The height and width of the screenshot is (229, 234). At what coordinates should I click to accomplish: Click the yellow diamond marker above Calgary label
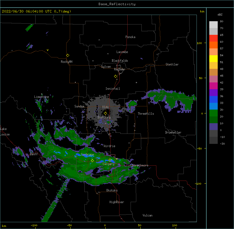tap(110, 160)
